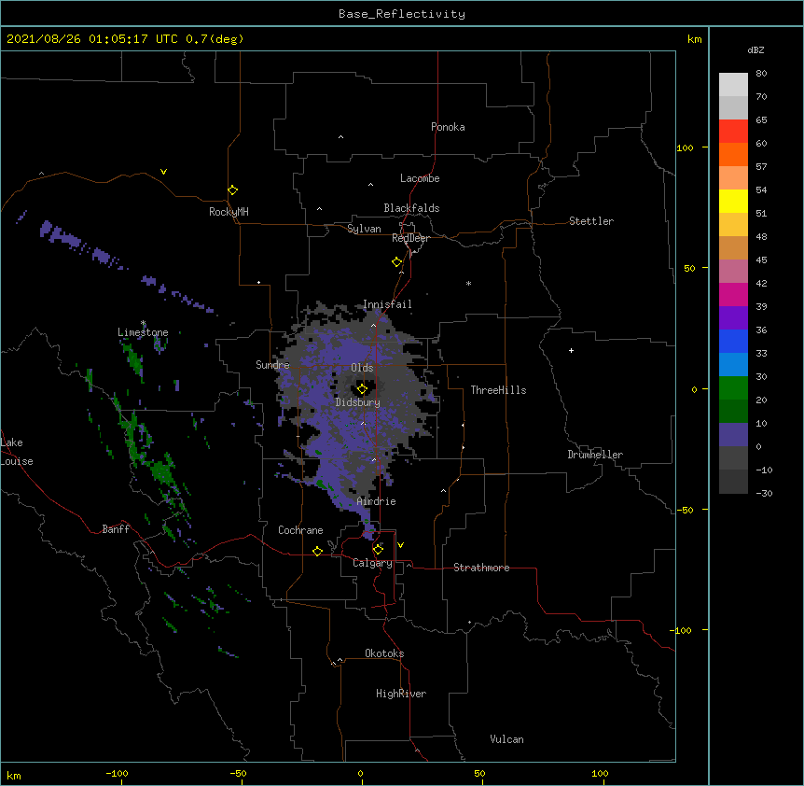Screen dimensions: 804x786
Task: Click the Lacombe city label
Action: click(x=420, y=178)
